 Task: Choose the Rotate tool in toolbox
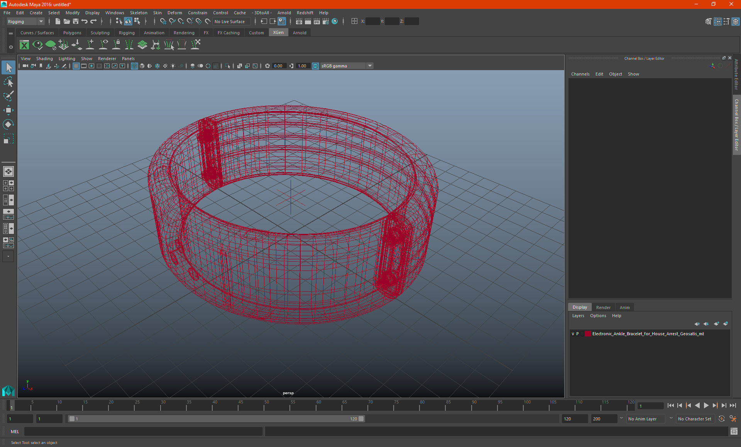click(x=8, y=124)
